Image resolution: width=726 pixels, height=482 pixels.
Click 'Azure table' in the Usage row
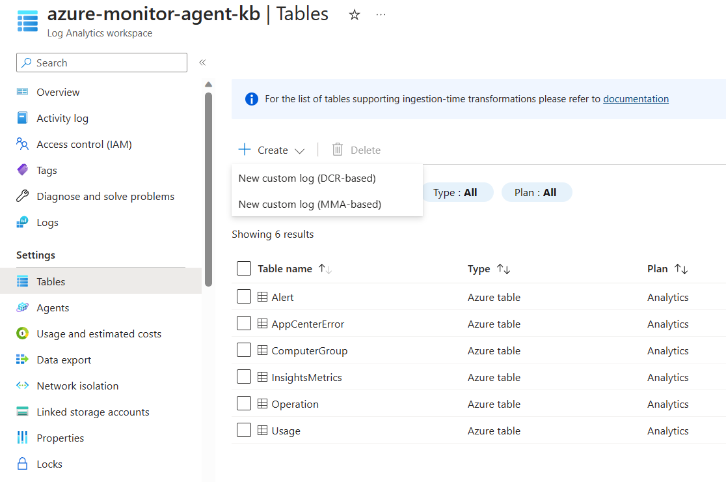[494, 431]
